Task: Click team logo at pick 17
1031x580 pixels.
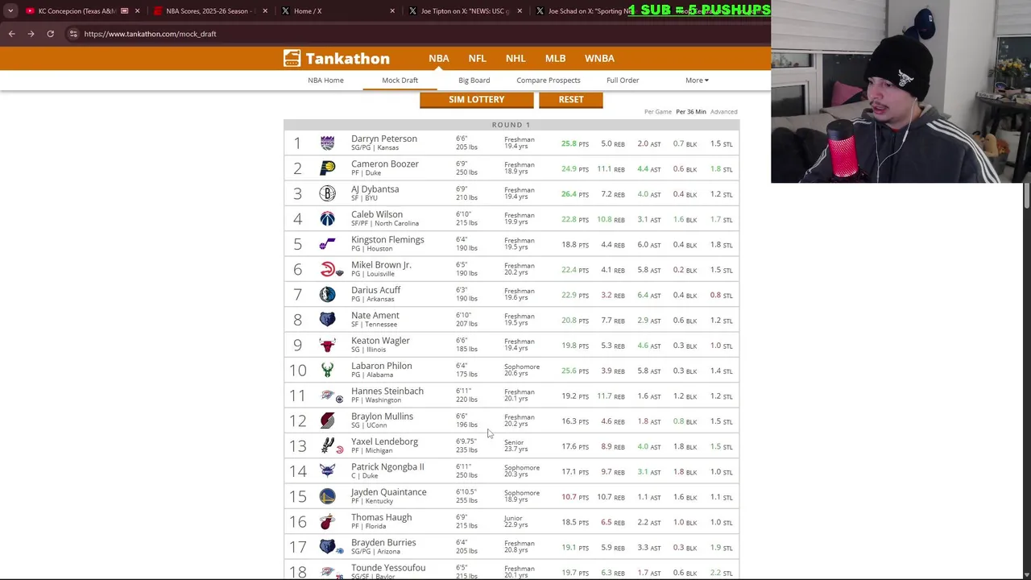Action: click(327, 547)
